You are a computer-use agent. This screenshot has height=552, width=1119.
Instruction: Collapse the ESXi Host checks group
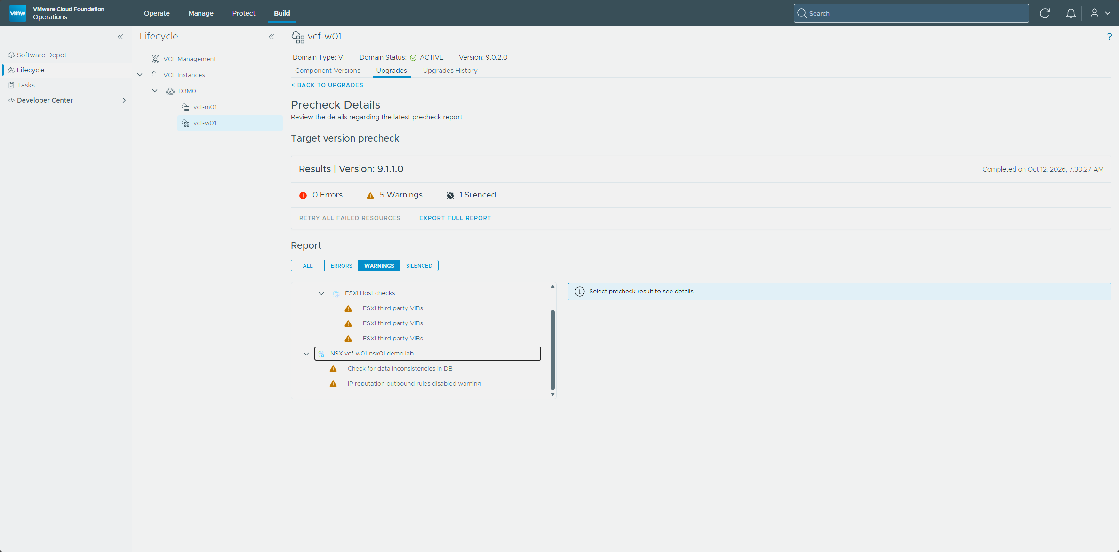[321, 293]
